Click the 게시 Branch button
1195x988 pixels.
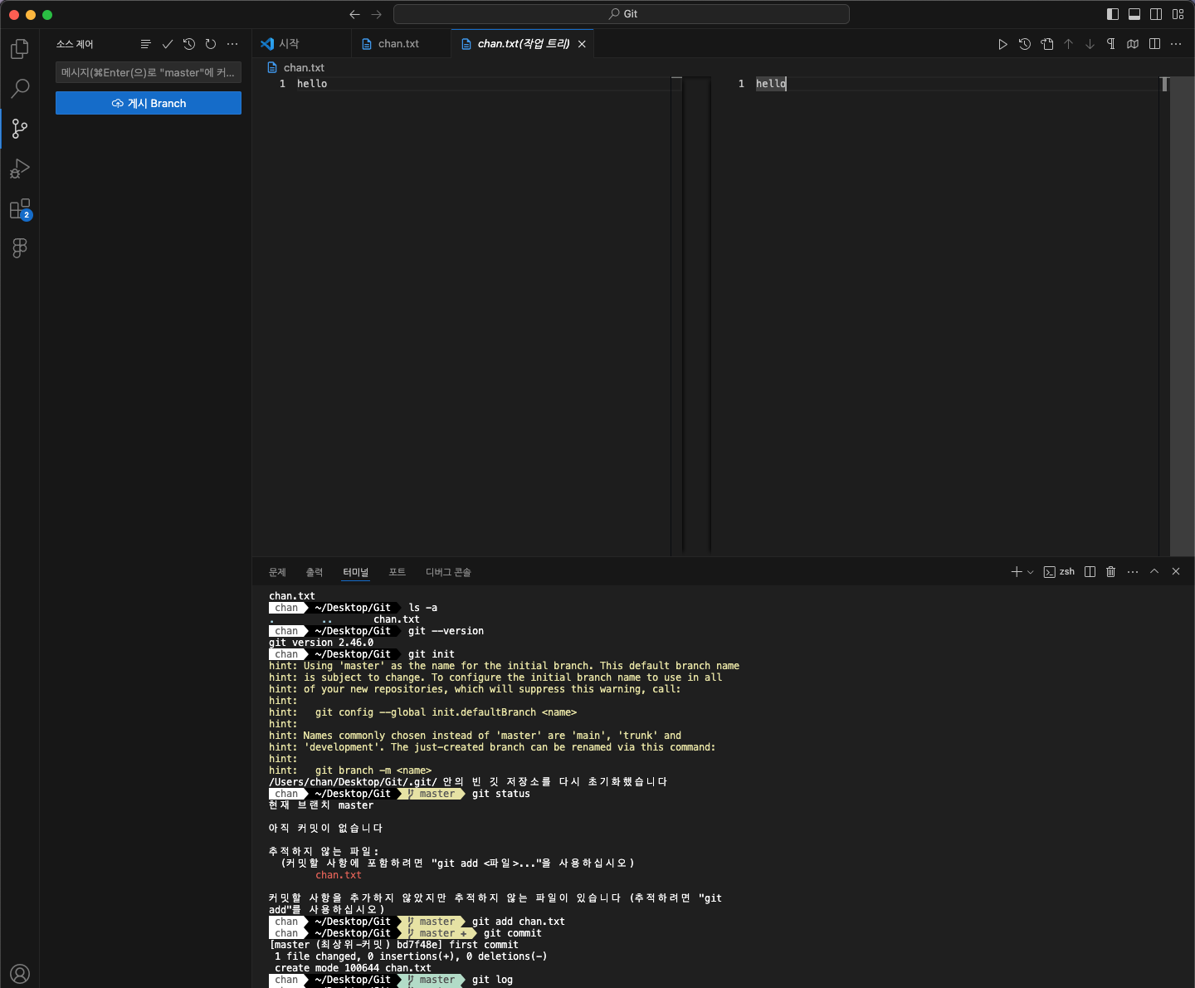pyautogui.click(x=149, y=103)
